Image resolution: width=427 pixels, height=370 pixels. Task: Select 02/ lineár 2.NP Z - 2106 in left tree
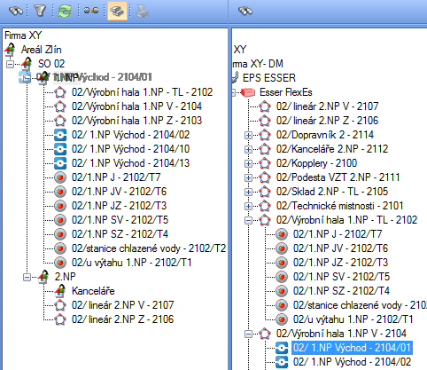coord(123,319)
